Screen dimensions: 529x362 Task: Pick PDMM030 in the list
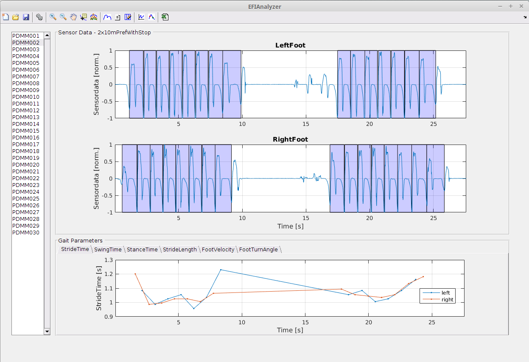point(26,233)
